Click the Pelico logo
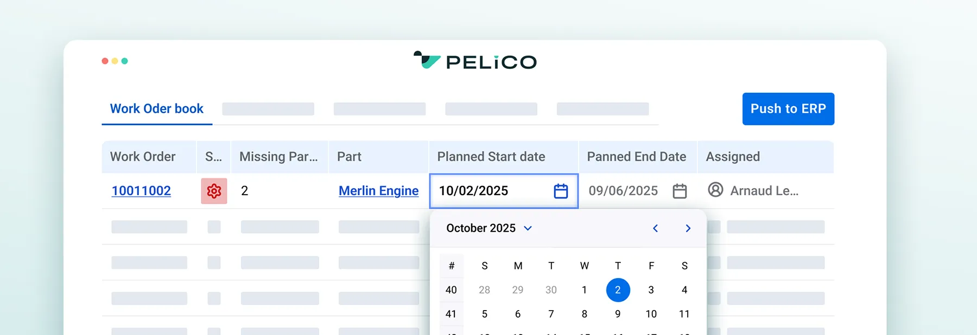The width and height of the screenshot is (977, 335). (474, 61)
